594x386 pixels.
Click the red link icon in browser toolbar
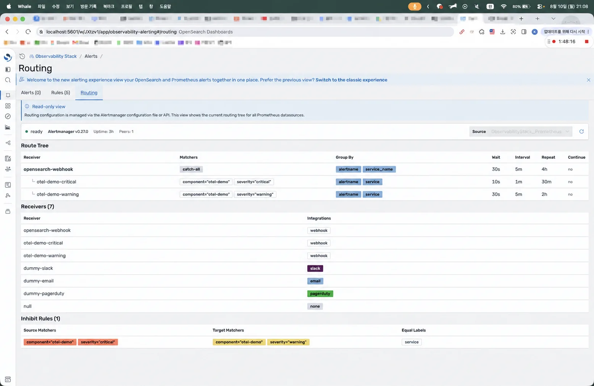(x=462, y=32)
